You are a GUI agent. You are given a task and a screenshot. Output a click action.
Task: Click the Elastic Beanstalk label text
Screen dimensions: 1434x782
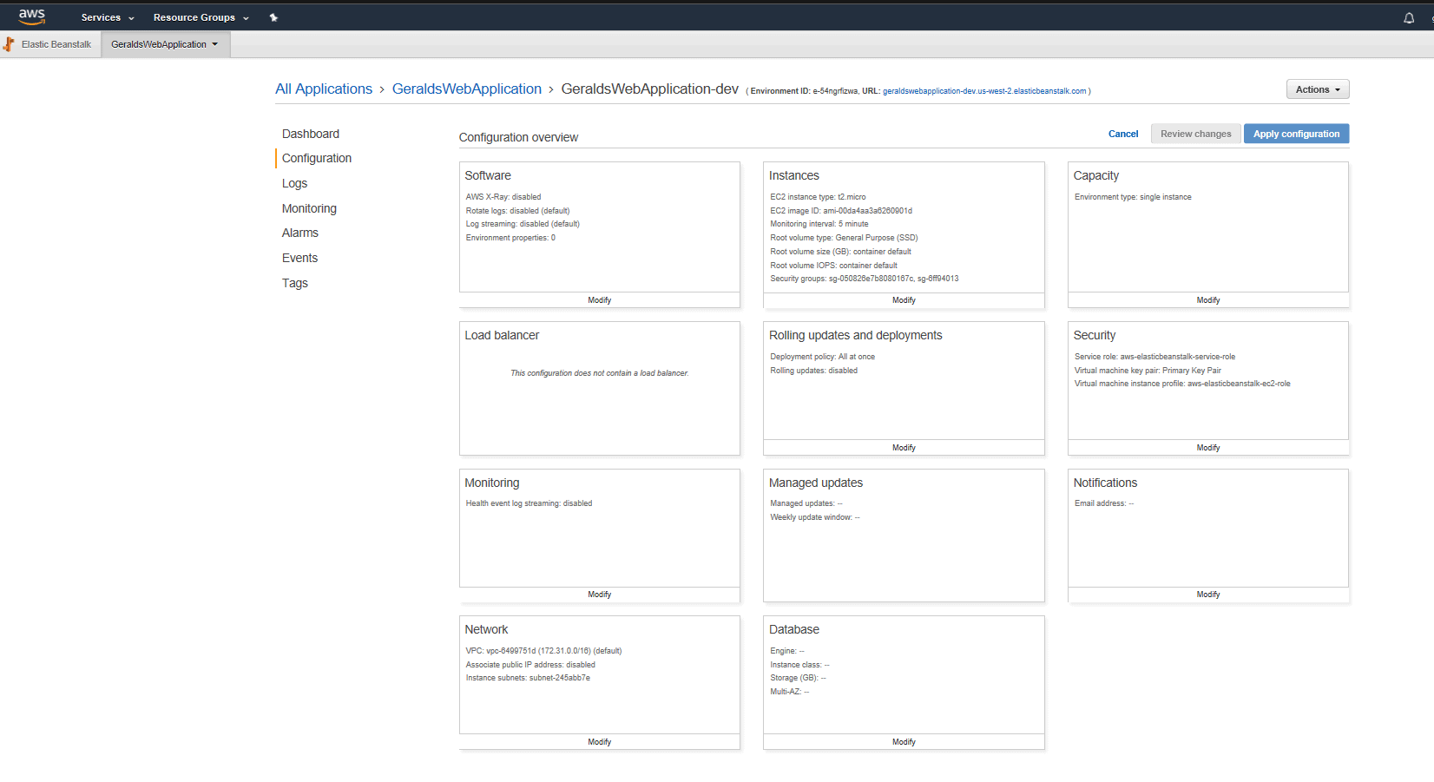56,44
